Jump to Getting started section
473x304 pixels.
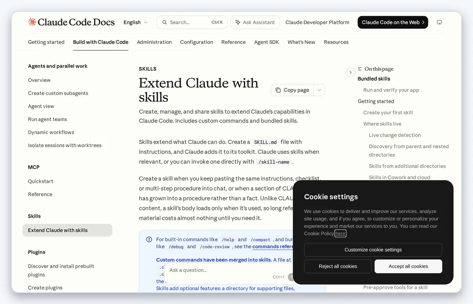[376, 101]
